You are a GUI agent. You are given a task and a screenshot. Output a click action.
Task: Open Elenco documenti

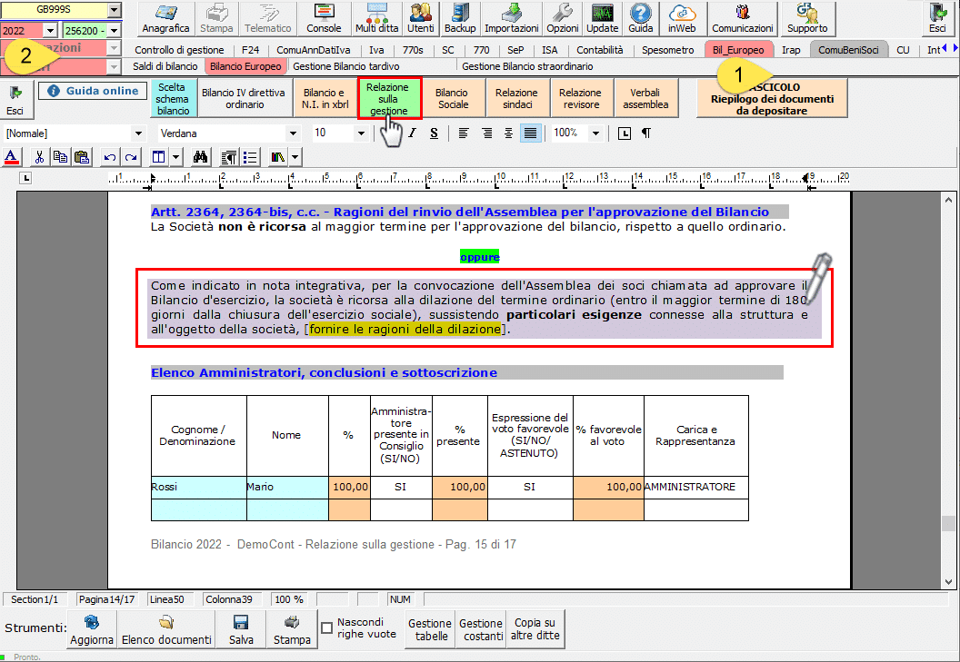point(166,629)
